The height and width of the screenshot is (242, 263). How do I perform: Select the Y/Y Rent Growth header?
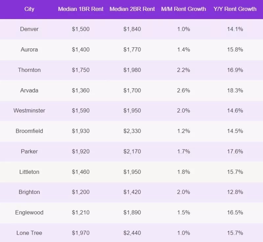[235, 9]
